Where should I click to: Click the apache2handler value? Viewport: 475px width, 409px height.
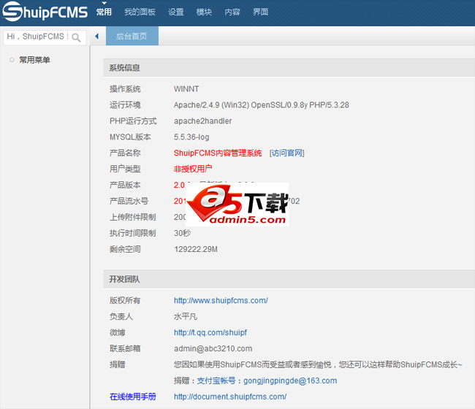pyautogui.click(x=202, y=121)
